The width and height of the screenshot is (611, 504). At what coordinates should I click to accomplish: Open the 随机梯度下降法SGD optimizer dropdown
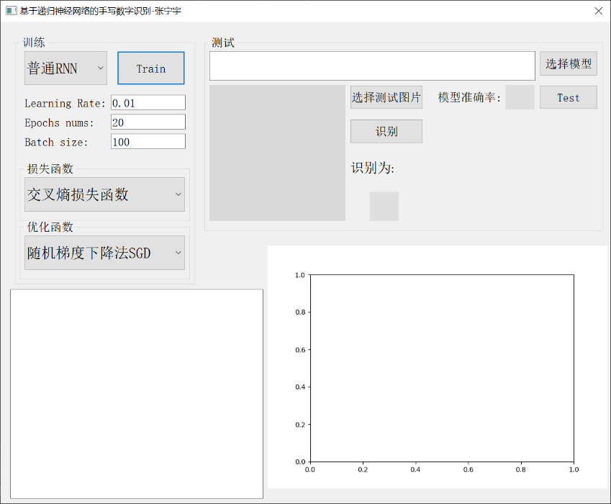click(104, 253)
